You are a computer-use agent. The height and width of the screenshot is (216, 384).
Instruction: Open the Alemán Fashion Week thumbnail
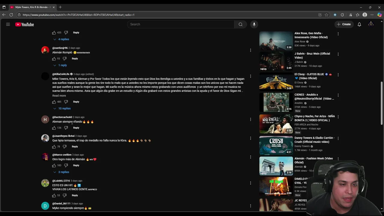click(276, 166)
